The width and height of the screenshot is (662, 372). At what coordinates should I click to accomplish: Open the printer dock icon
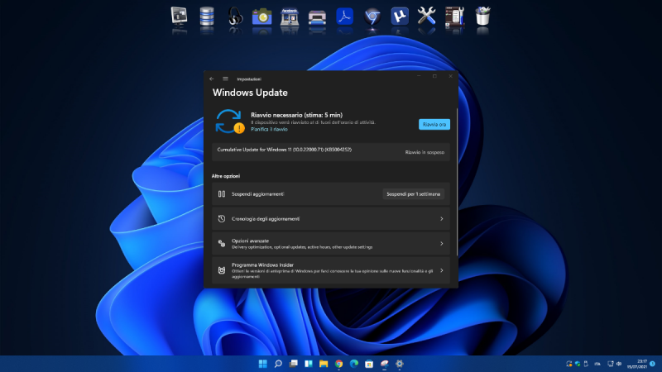[x=317, y=17]
